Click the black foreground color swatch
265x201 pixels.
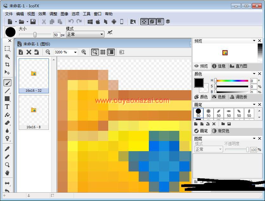[199, 83]
